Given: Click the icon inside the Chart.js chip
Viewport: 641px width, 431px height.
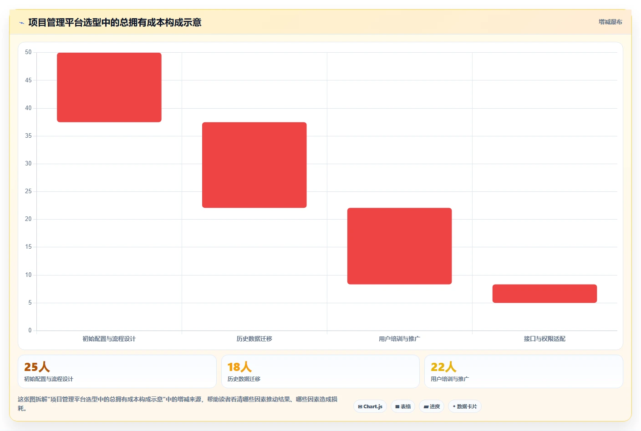Looking at the screenshot, I should 360,407.
